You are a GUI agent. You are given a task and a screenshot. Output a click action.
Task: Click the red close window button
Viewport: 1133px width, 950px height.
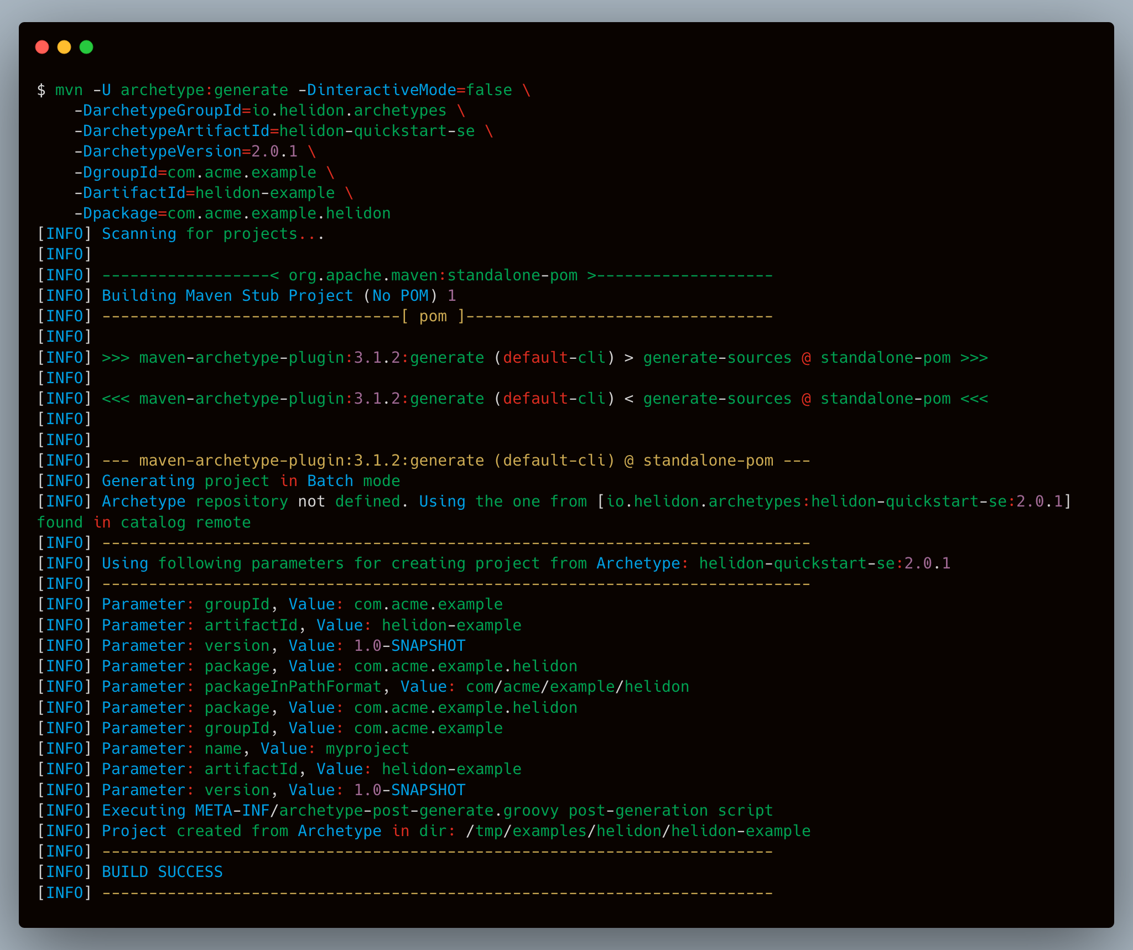[x=42, y=48]
